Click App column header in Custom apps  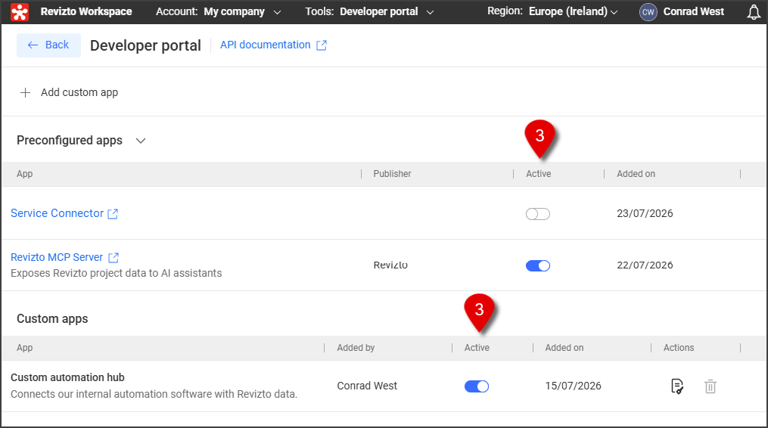coord(24,348)
